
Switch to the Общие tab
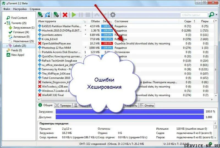pos(45,105)
